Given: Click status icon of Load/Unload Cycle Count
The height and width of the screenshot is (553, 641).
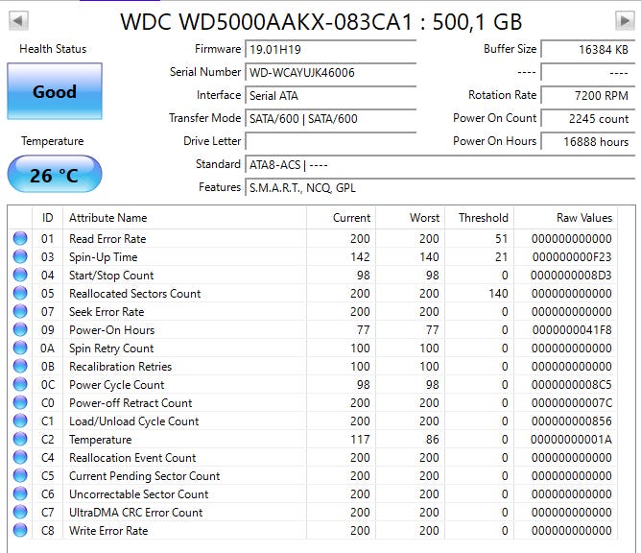Looking at the screenshot, I should coord(20,421).
